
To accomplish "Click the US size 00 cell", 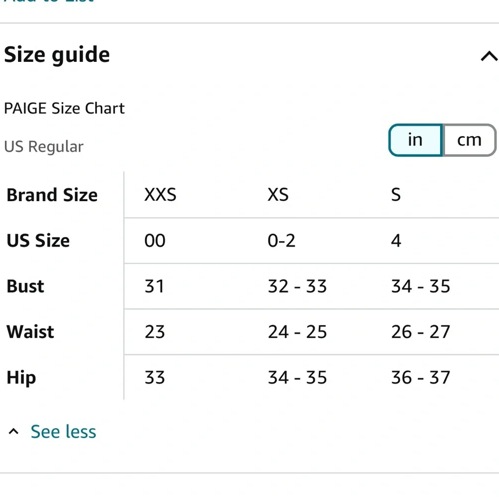I will [x=155, y=241].
